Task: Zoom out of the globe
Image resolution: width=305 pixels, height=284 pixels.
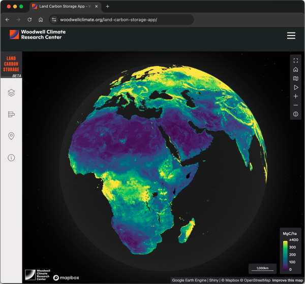Action: point(296,105)
